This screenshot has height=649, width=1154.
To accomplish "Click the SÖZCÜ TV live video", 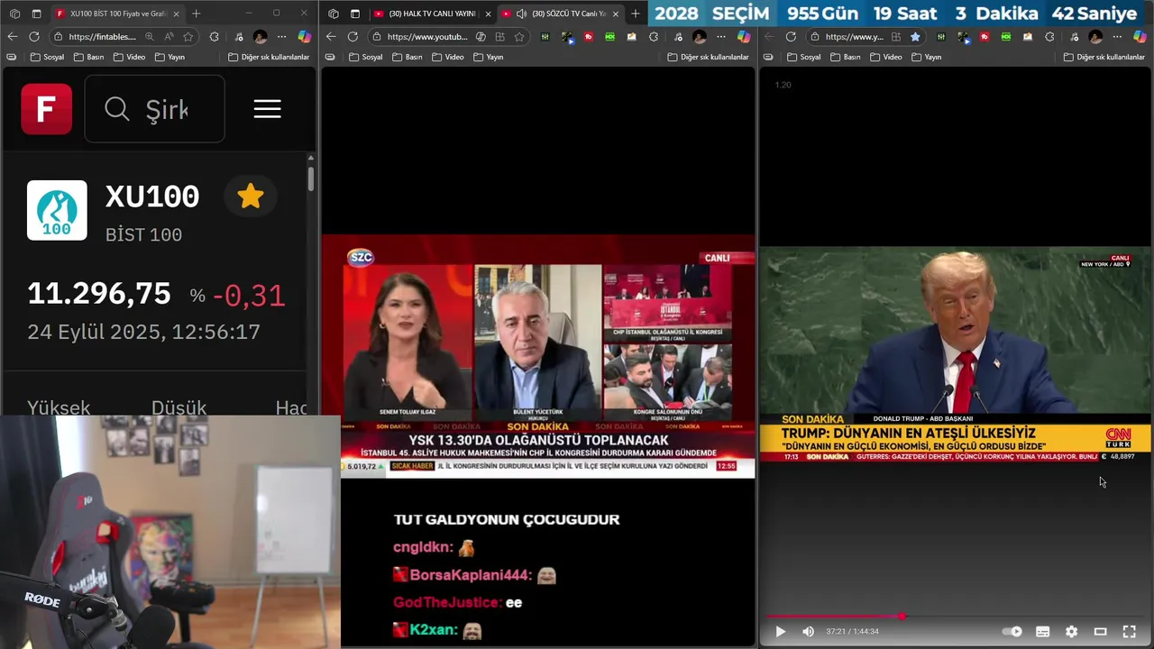I will click(x=538, y=356).
